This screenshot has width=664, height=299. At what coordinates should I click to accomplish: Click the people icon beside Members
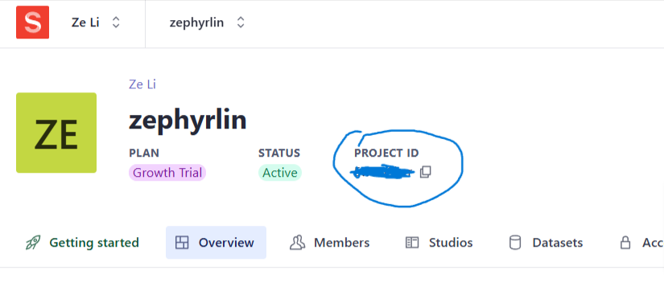coord(297,242)
